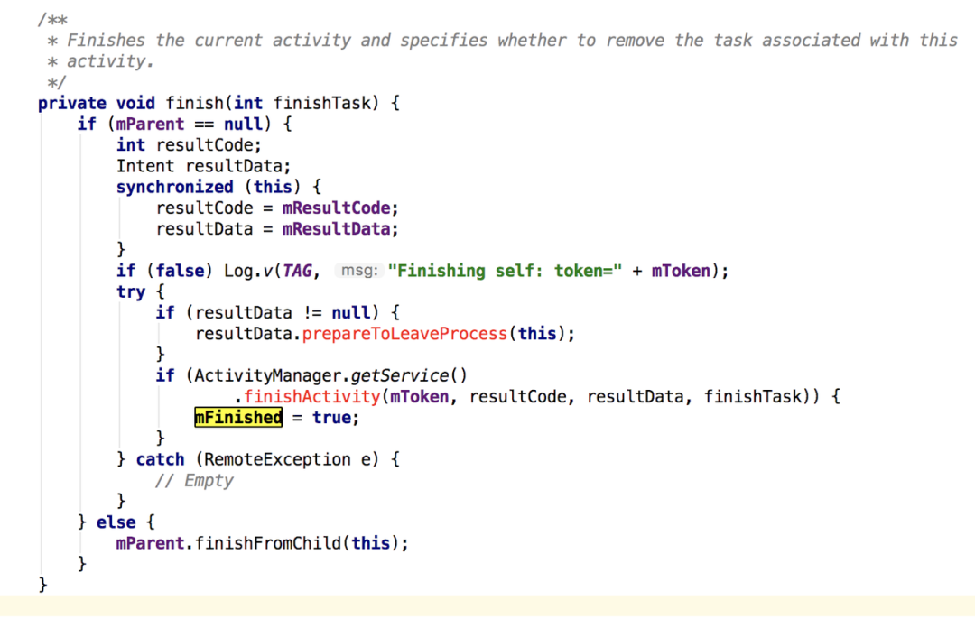975x619 pixels.
Task: Click 'this' argument of prepareToLeaveProcess
Action: click(536, 334)
